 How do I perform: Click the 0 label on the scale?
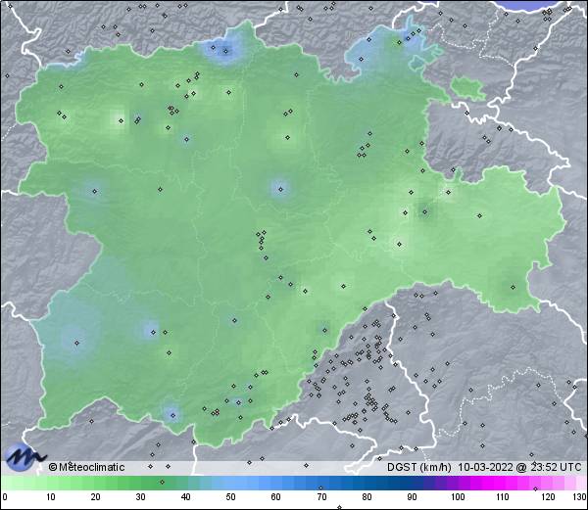[5, 497]
